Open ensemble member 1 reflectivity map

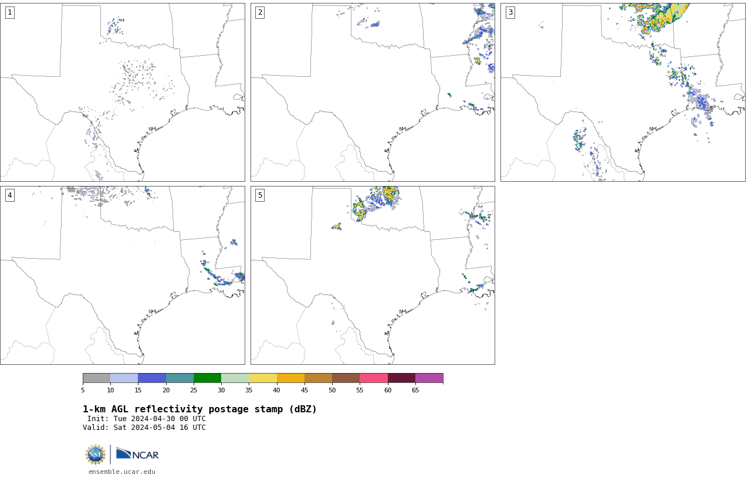[123, 92]
